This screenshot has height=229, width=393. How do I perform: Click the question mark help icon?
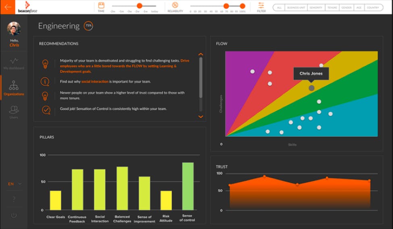point(14,199)
